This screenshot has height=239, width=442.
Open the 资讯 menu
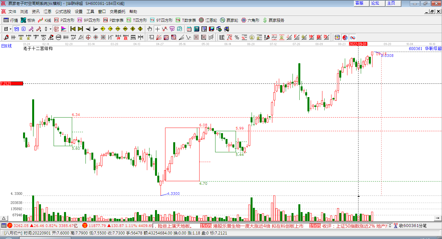click(36, 11)
